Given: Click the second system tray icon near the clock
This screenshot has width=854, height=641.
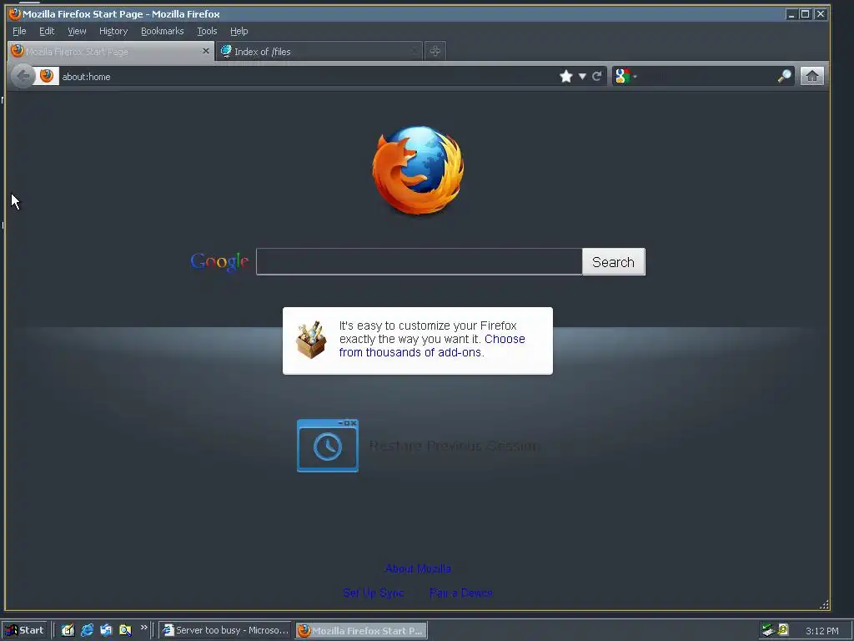Looking at the screenshot, I should (x=782, y=629).
